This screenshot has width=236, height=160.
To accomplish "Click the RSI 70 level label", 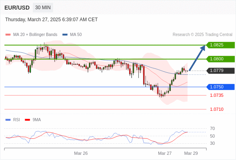I will pyautogui.click(x=212, y=128).
